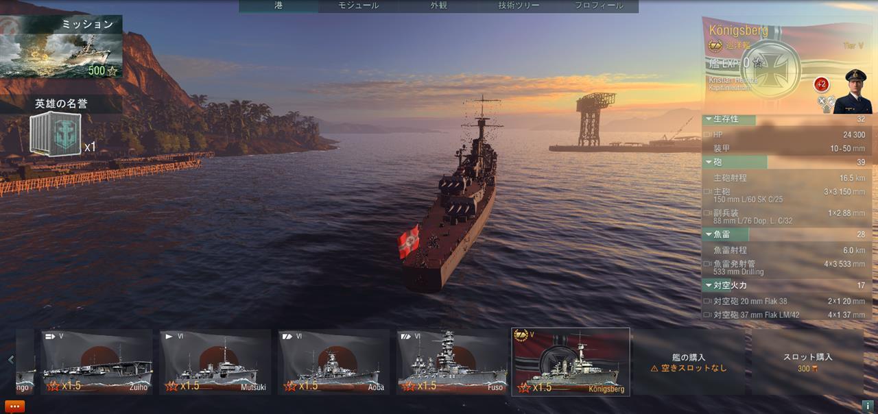Click the スロット購入 button
The image size is (878, 414).
pos(807,362)
